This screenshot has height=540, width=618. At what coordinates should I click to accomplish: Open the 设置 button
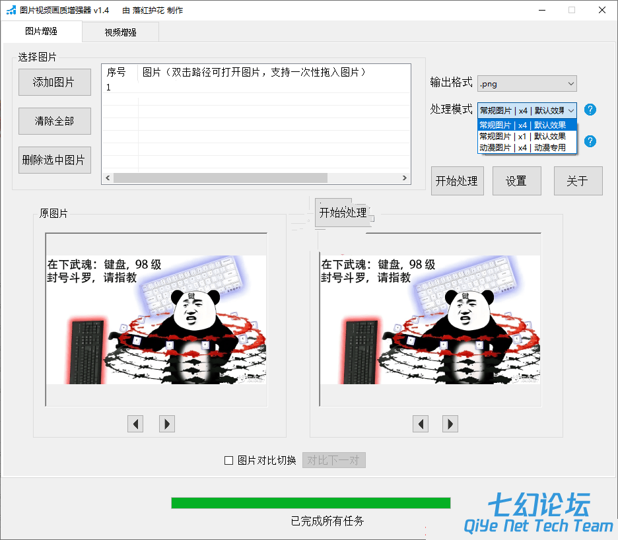[517, 181]
